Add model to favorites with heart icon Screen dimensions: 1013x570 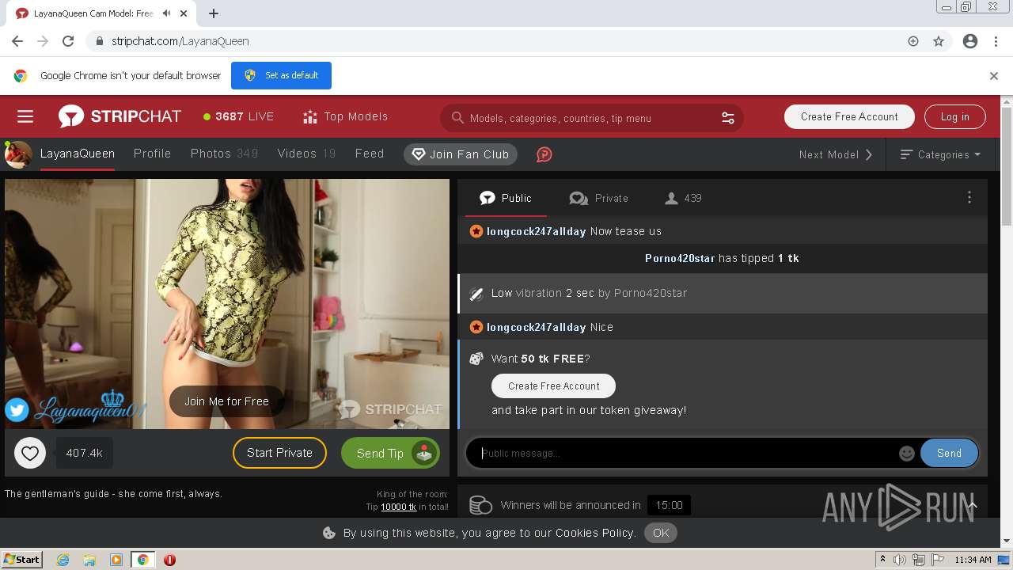(30, 454)
